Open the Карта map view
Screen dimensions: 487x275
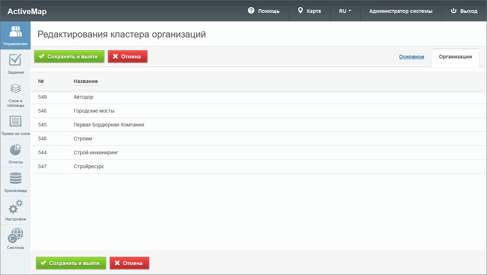click(310, 11)
